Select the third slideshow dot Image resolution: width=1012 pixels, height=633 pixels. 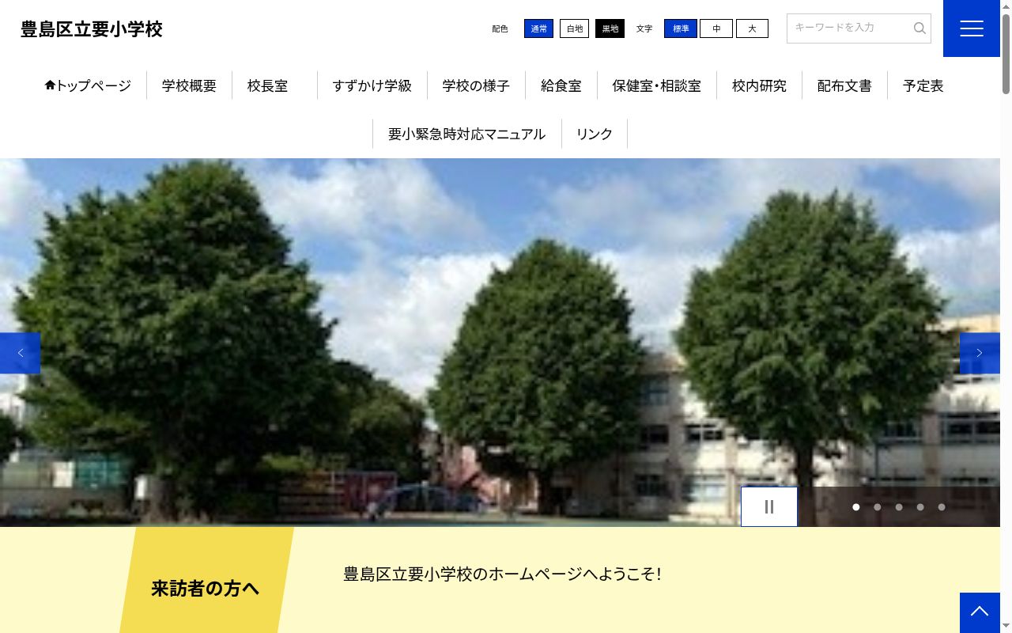[899, 507]
